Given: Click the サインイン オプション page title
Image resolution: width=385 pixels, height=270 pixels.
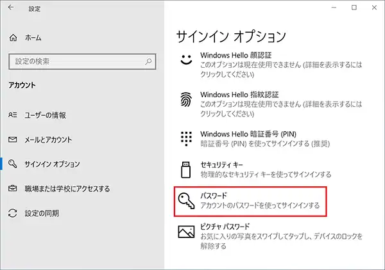Looking at the screenshot, I should [x=231, y=36].
